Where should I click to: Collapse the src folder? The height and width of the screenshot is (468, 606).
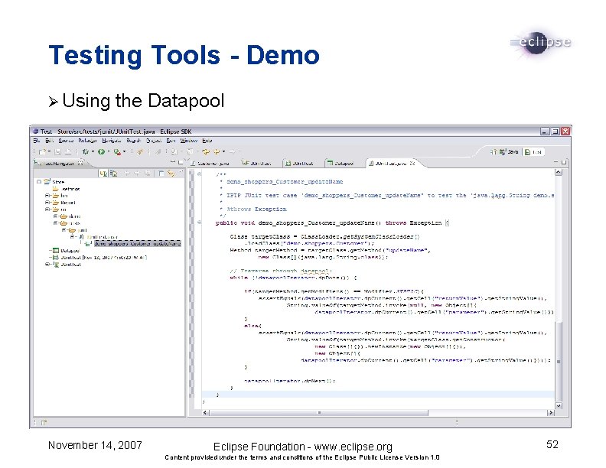[x=47, y=210]
